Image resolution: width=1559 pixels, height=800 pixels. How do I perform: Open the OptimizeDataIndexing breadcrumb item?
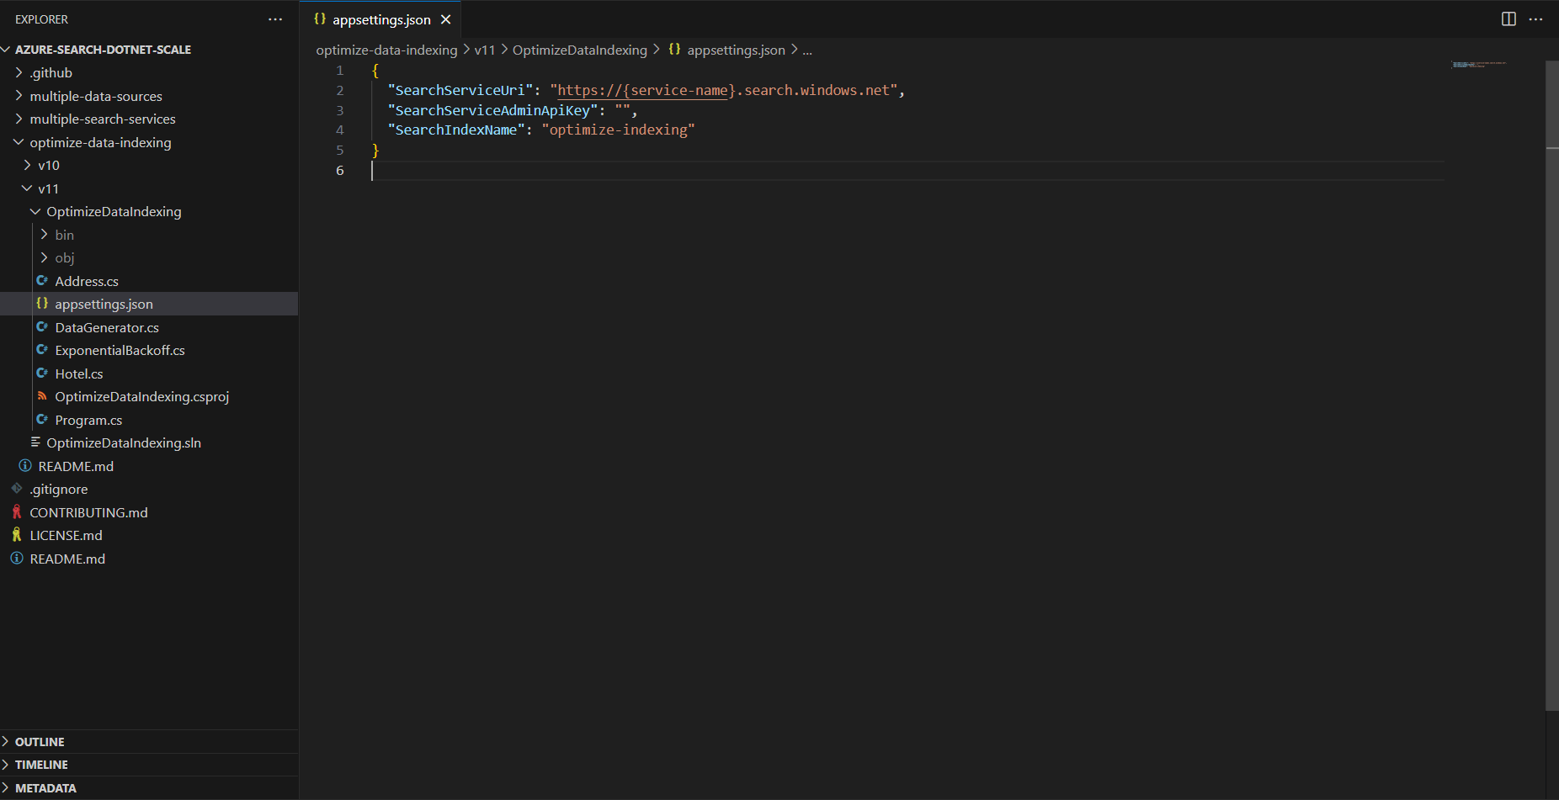click(579, 50)
